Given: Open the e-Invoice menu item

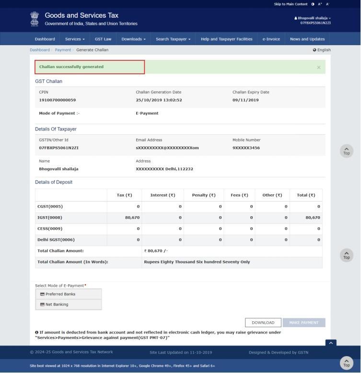Looking at the screenshot, I should [x=271, y=39].
